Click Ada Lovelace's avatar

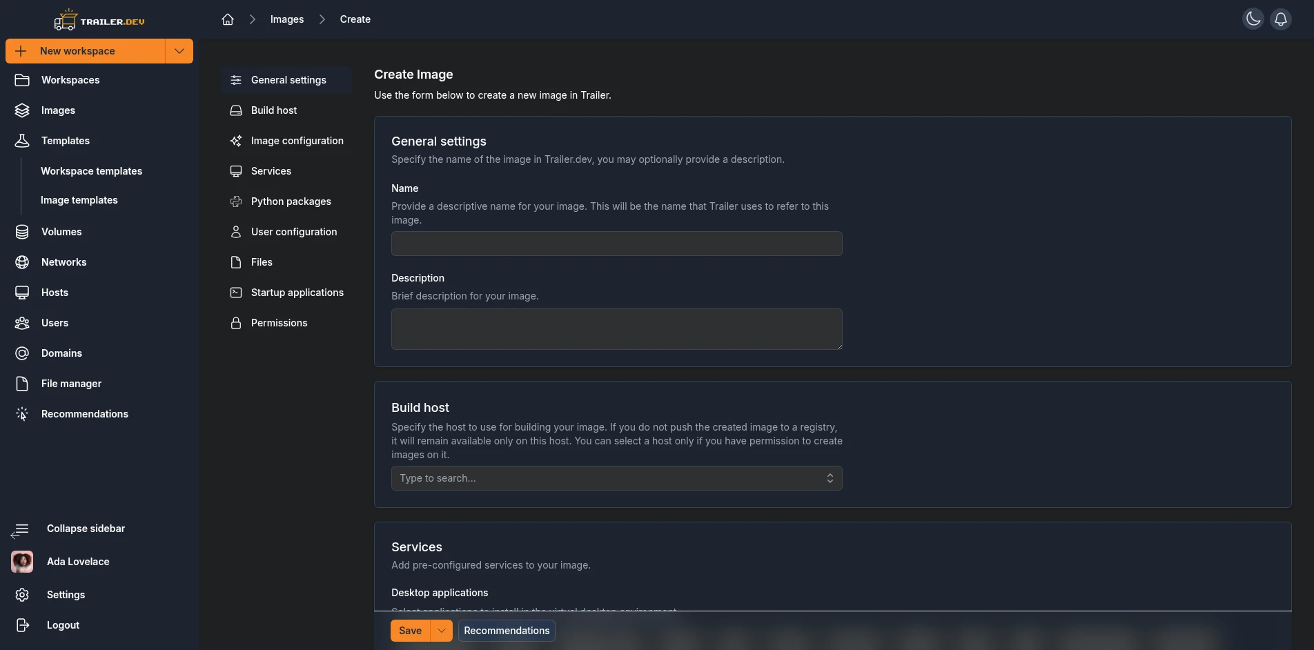[x=22, y=562]
